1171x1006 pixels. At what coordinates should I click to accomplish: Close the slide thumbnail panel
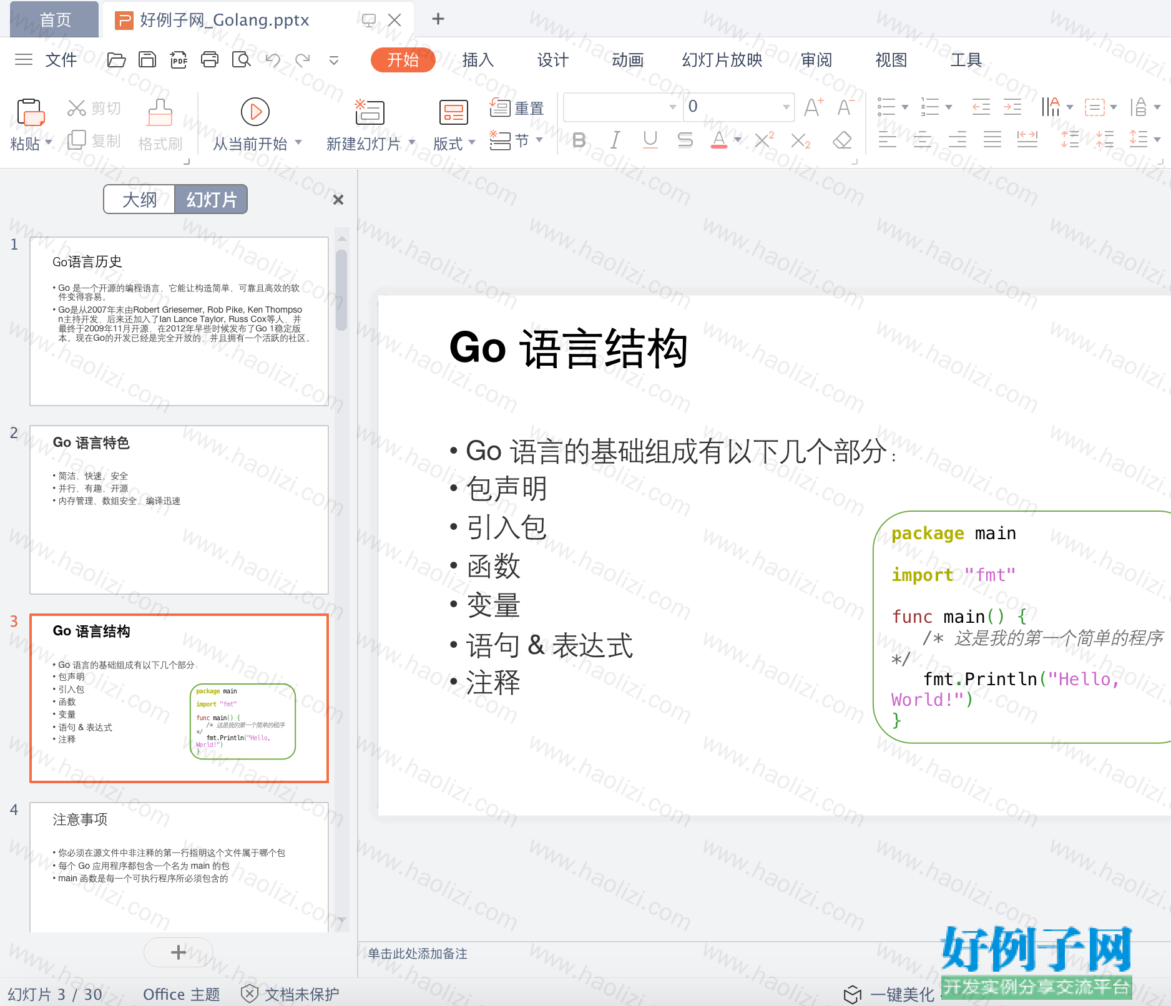[338, 200]
